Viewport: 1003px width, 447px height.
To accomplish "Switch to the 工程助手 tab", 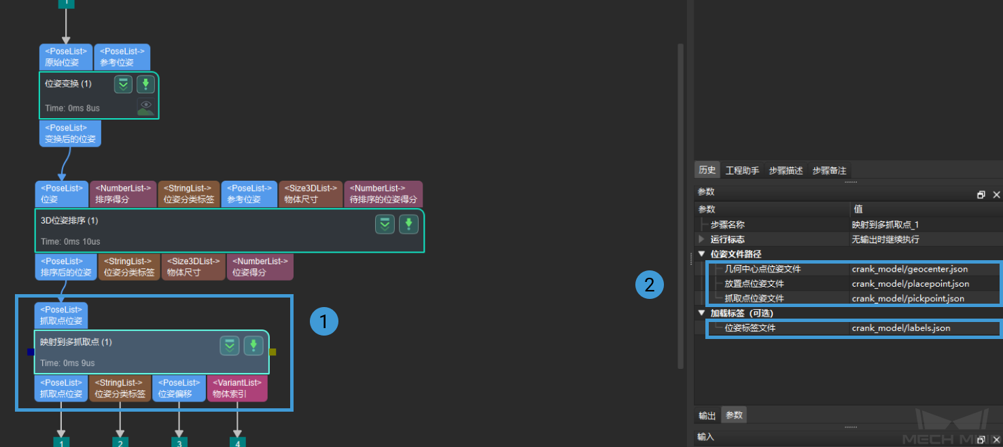I will 742,171.
